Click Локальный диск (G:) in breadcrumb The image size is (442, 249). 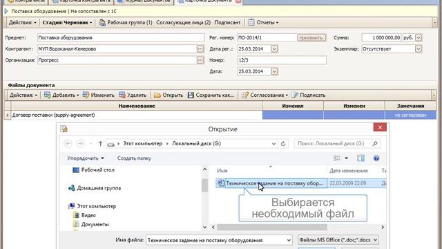tap(196, 143)
